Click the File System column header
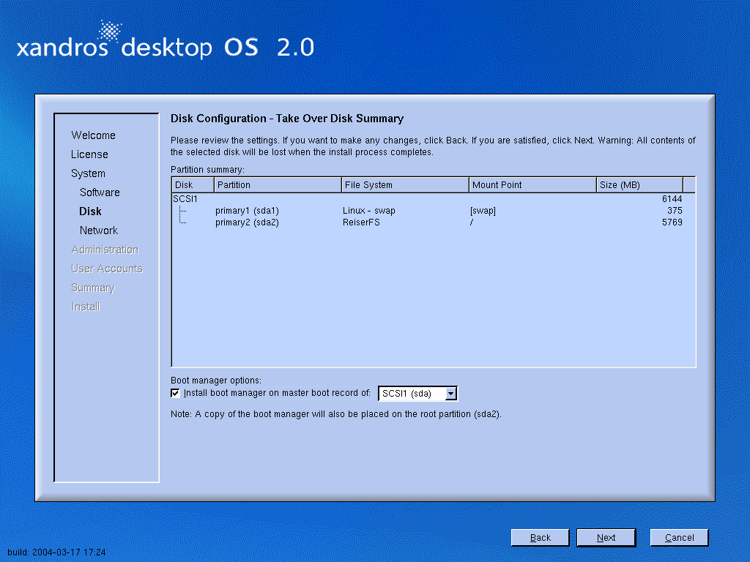The width and height of the screenshot is (750, 562). click(x=405, y=185)
